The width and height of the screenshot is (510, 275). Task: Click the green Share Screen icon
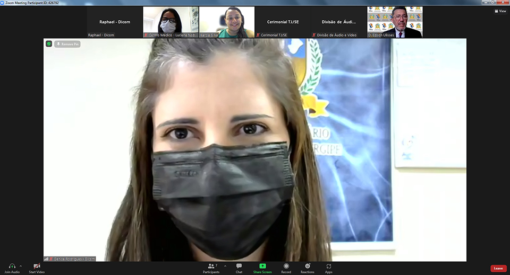click(262, 266)
